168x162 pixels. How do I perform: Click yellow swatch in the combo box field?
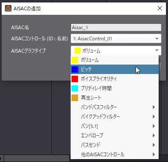click(78, 51)
